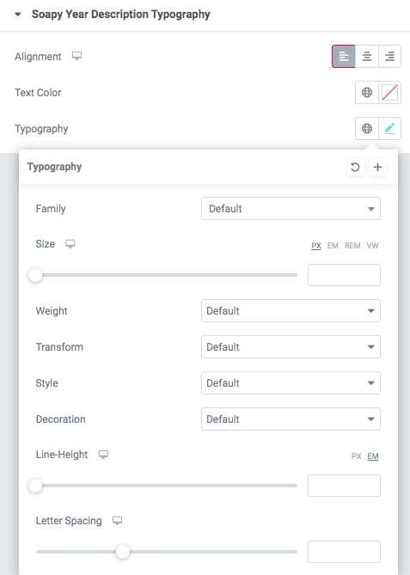Switch Size unit to REM
The width and height of the screenshot is (410, 575).
[x=352, y=246]
